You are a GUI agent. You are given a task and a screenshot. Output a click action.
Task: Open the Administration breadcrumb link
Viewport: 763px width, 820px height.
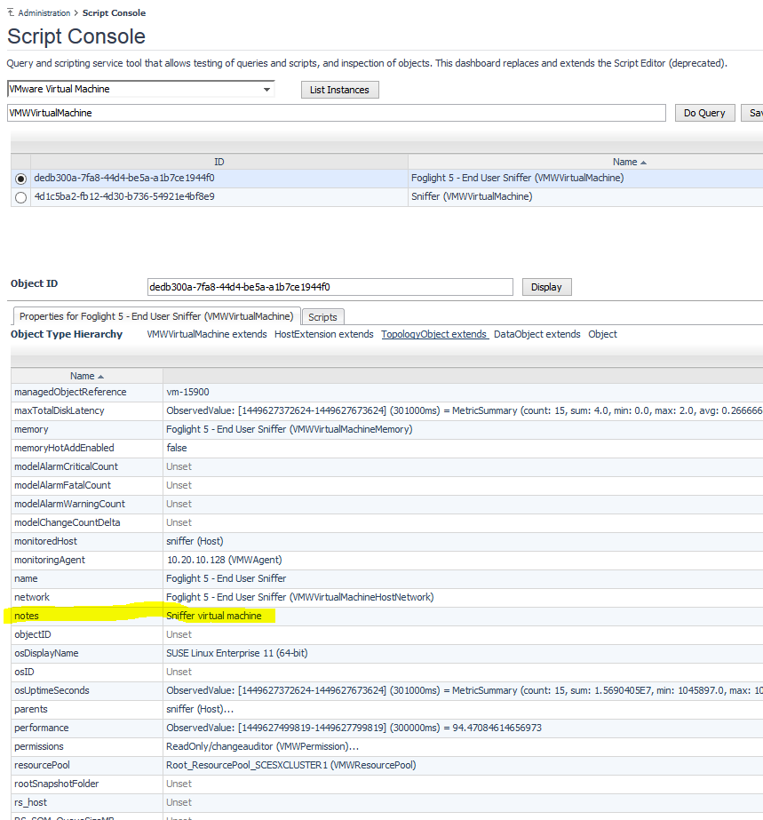click(x=44, y=13)
